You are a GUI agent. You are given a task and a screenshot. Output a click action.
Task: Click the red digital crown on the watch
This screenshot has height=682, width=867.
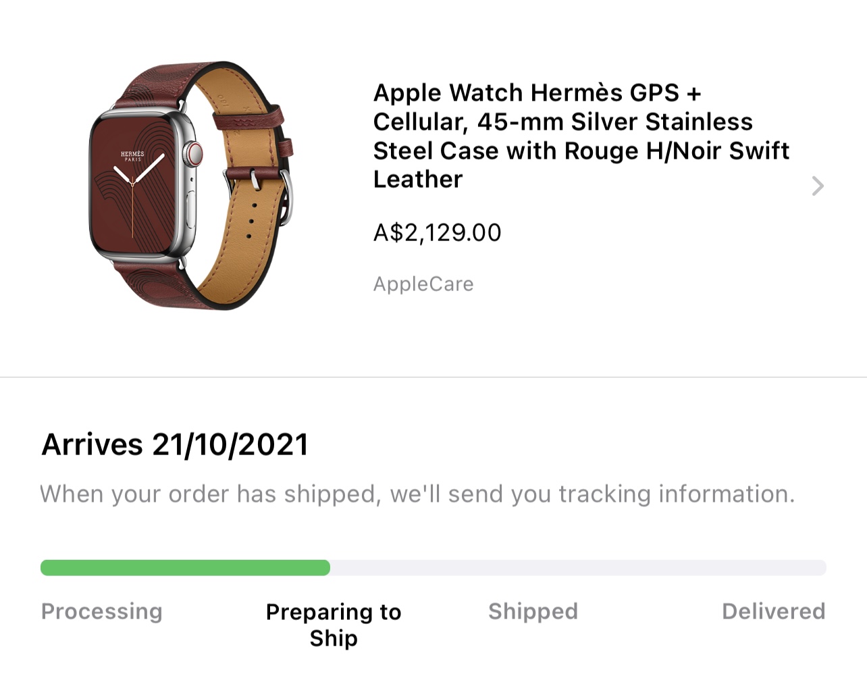point(195,154)
